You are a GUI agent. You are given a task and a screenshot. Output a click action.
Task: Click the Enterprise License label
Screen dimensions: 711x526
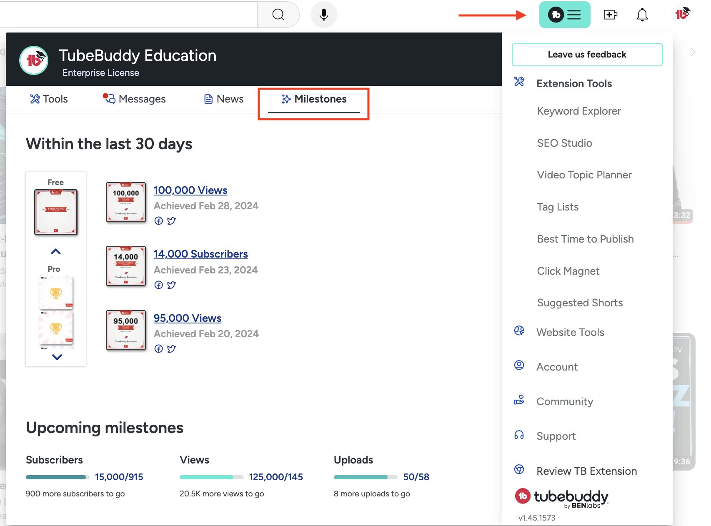[x=101, y=73]
